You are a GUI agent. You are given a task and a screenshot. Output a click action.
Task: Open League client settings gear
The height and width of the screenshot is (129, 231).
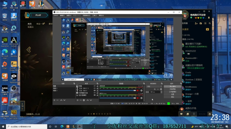pyautogui.click(x=204, y=11)
